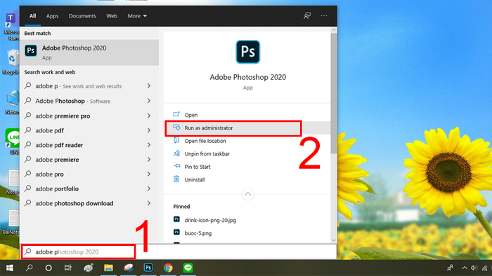Viewport: 492px width, 276px height.
Task: Launch Google Chrome from the taskbar
Action: 168,268
